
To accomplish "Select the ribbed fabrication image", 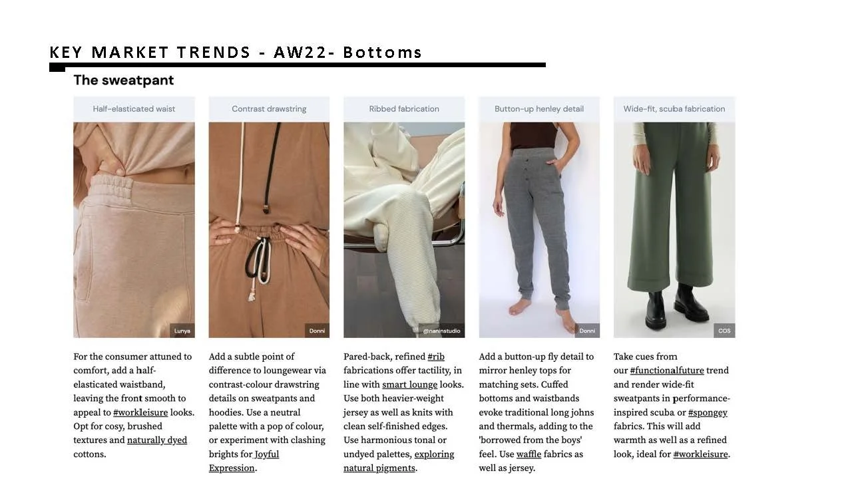I will 404,230.
